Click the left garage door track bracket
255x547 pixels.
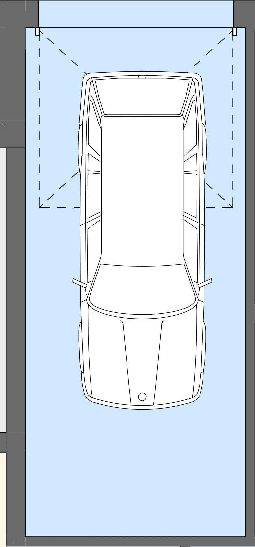(37, 31)
